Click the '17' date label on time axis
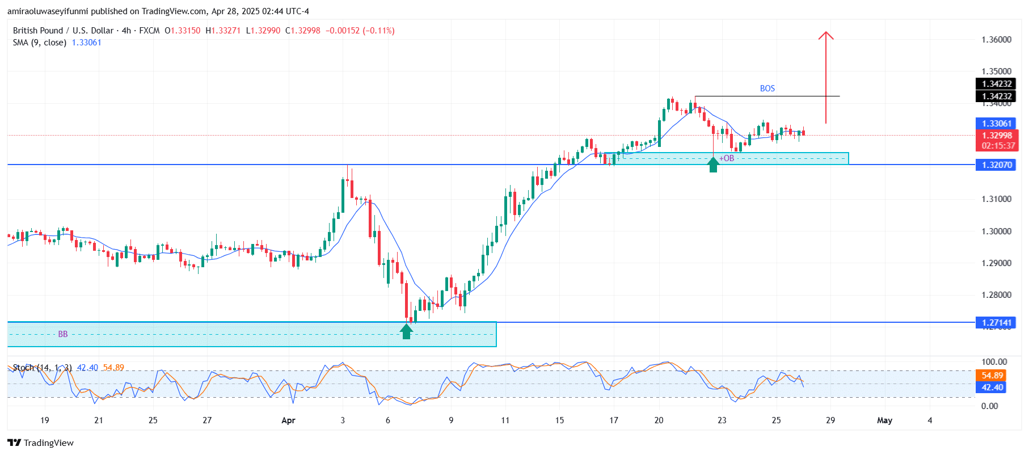1029x455 pixels. click(614, 420)
